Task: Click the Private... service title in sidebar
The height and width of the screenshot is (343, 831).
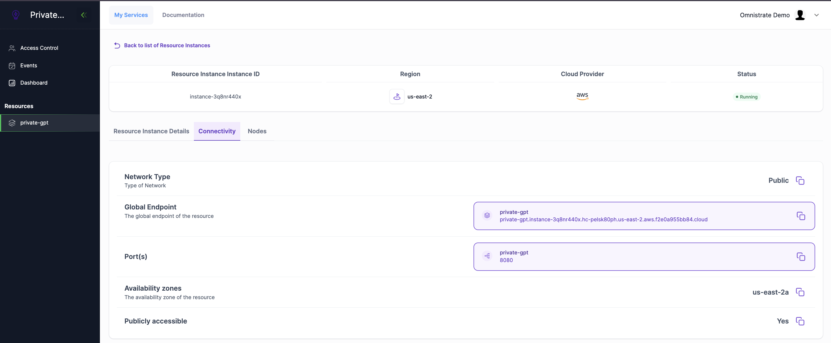Action: point(47,15)
